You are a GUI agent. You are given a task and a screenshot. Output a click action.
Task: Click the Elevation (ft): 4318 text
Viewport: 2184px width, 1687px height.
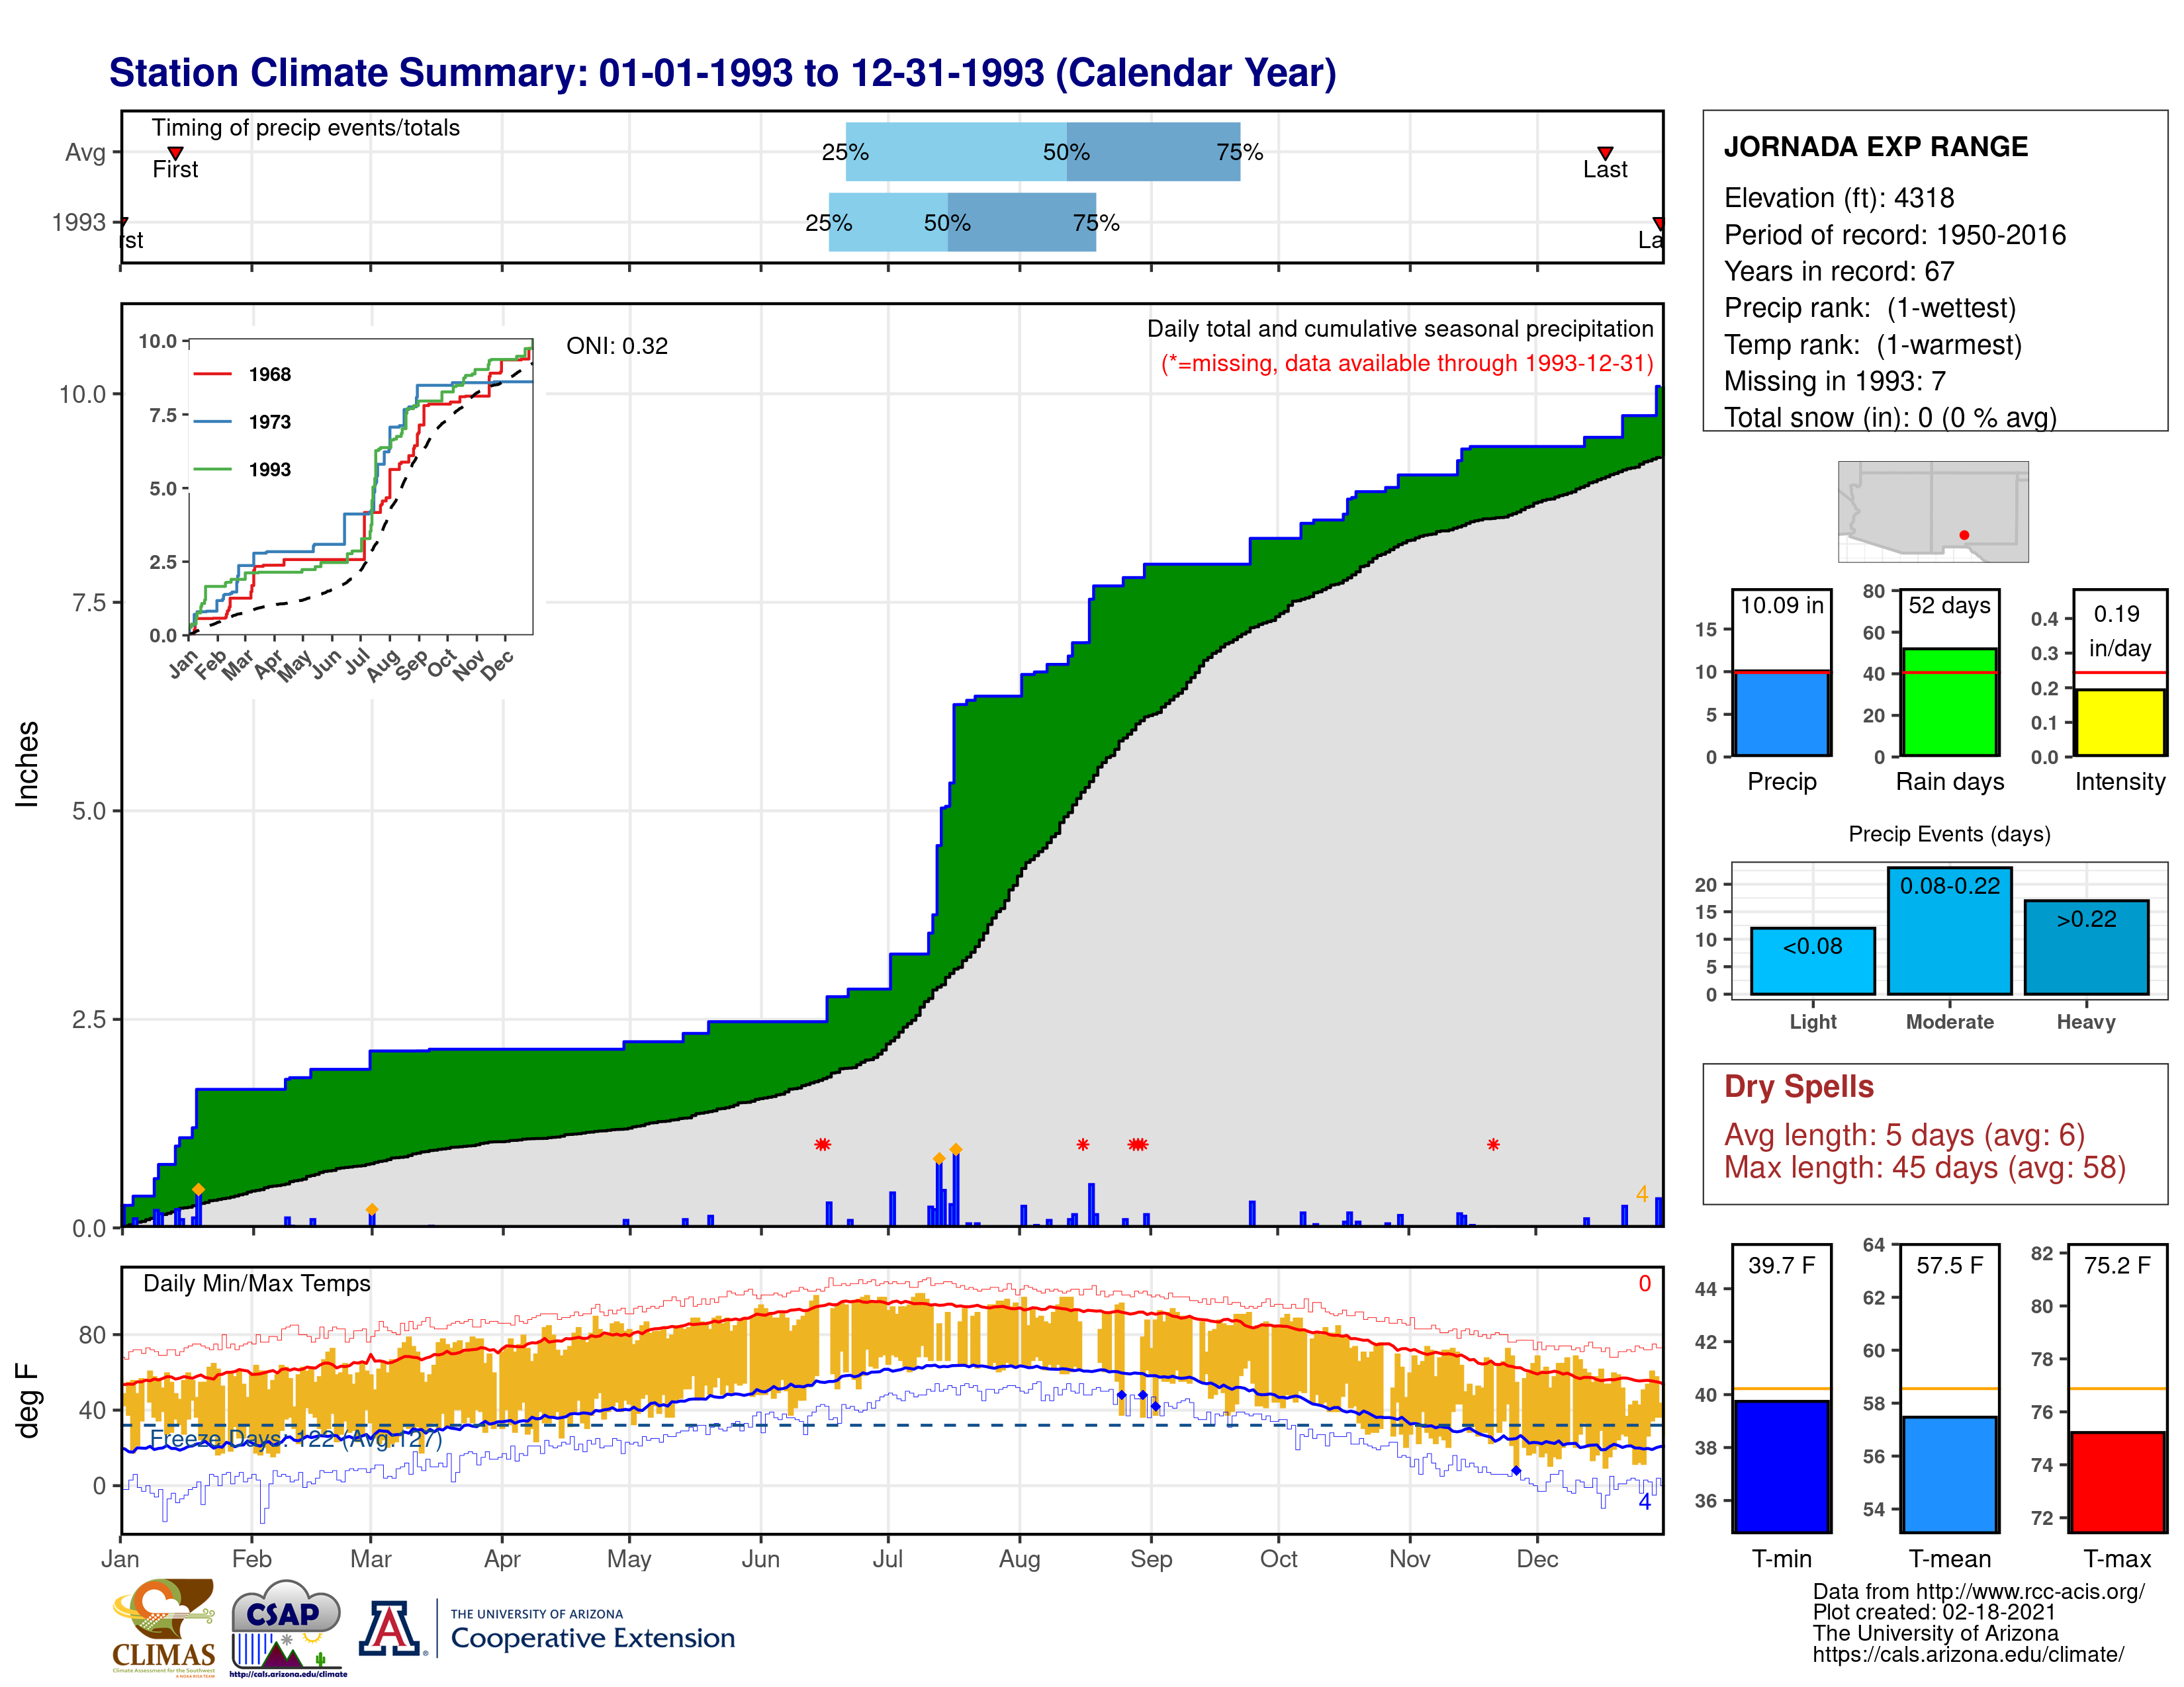tap(1838, 198)
